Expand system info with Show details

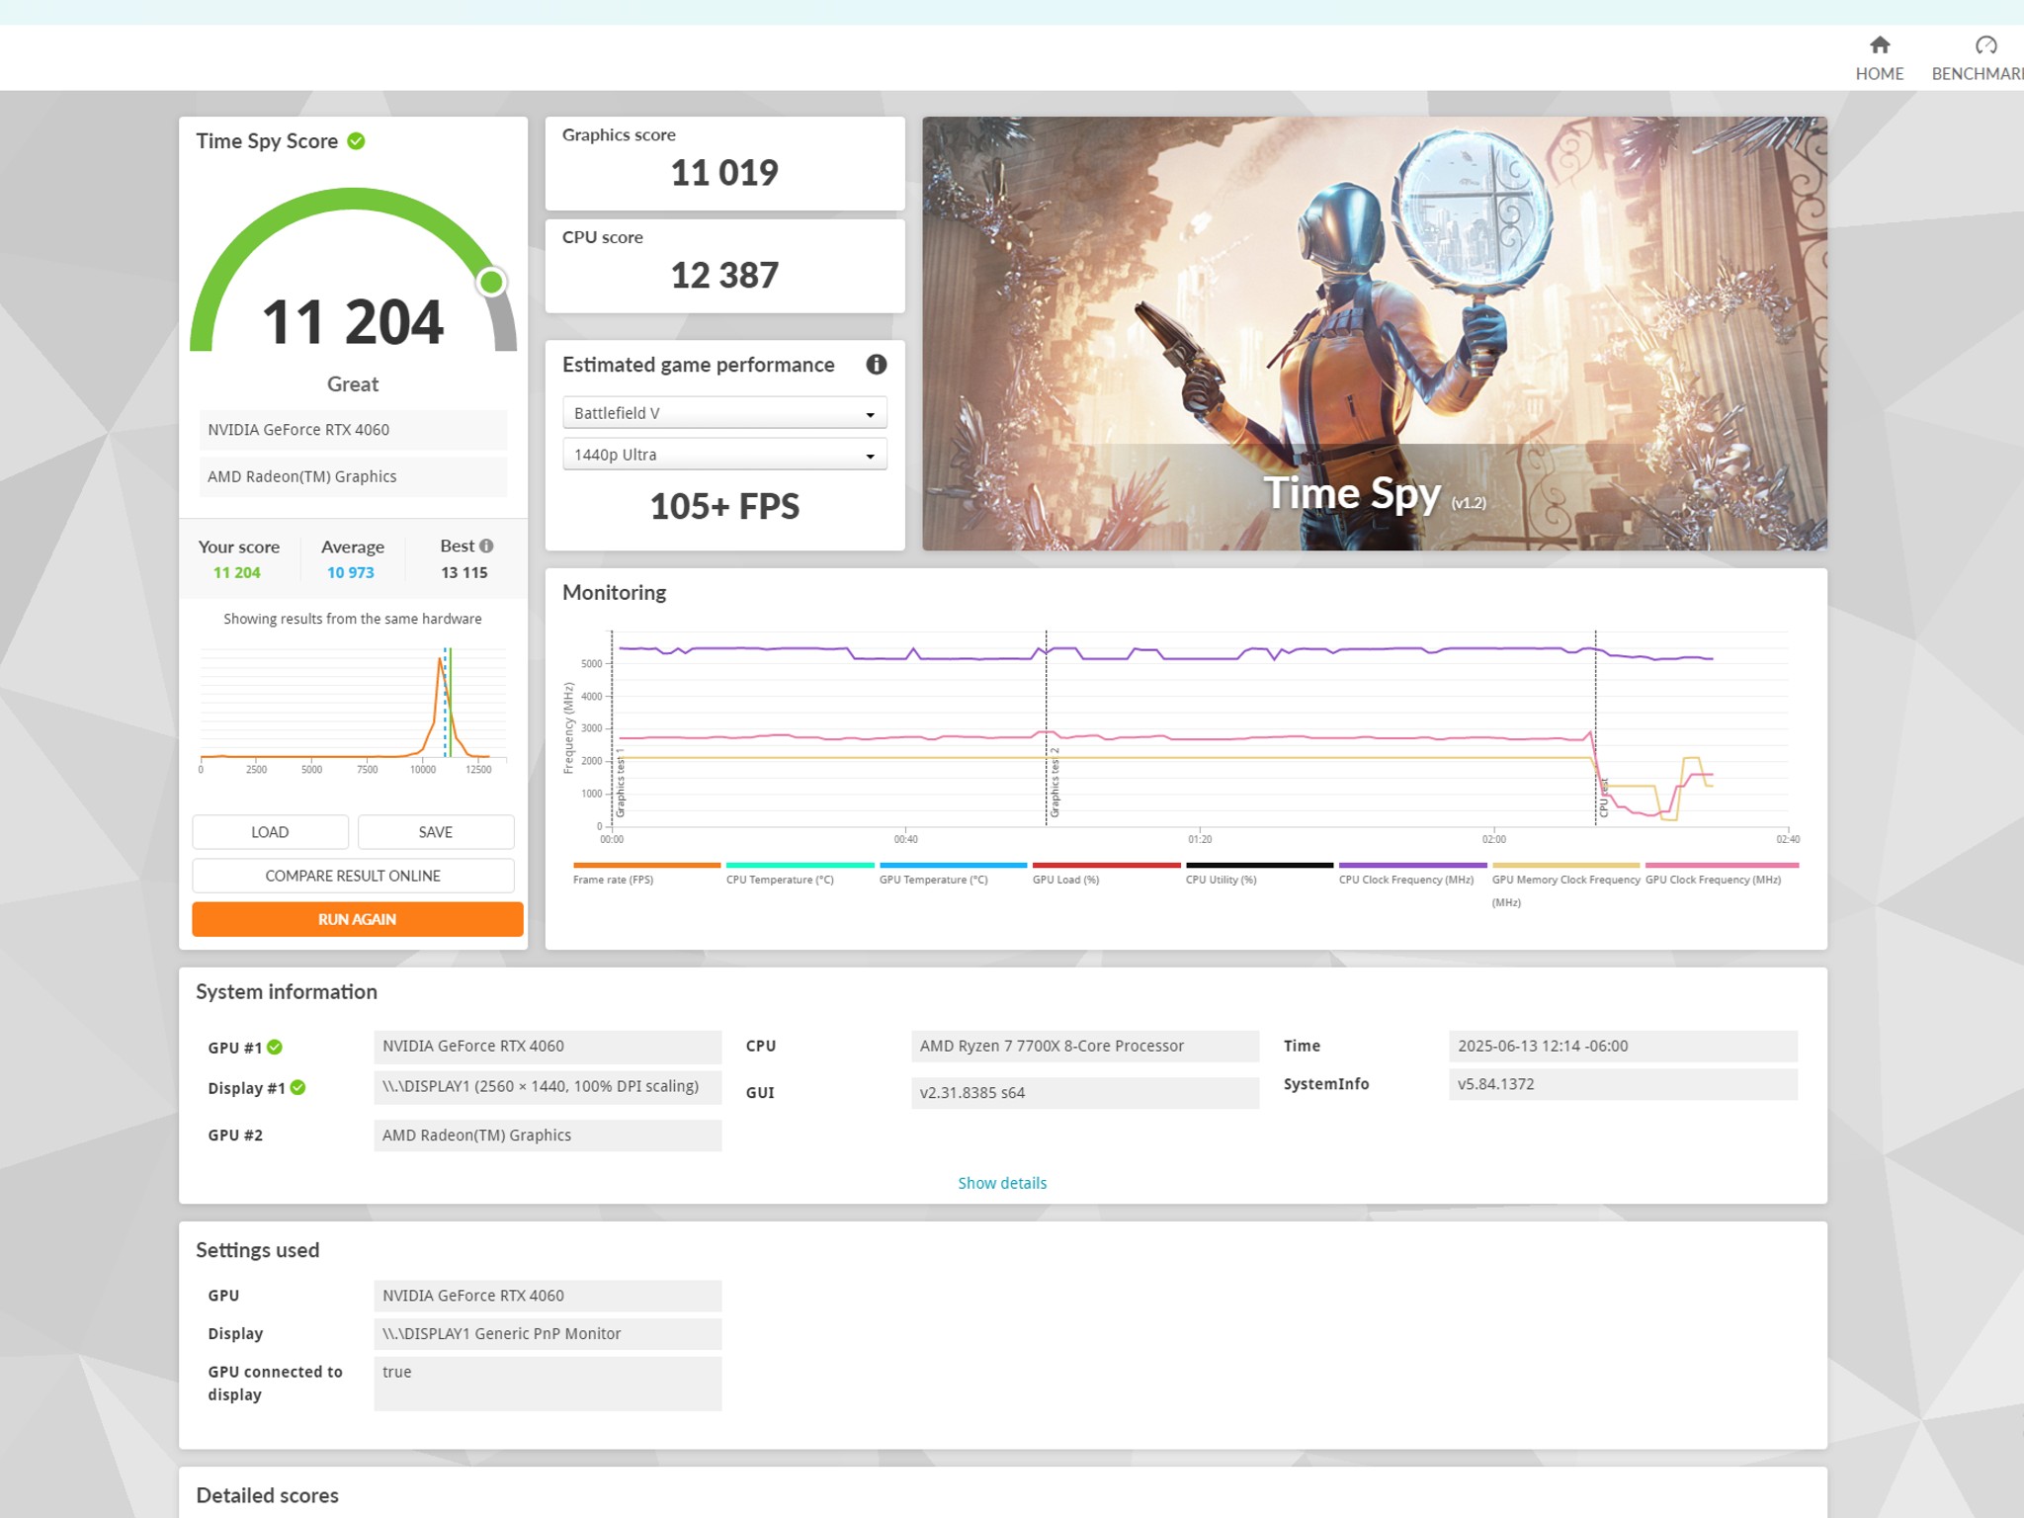pyautogui.click(x=1002, y=1183)
